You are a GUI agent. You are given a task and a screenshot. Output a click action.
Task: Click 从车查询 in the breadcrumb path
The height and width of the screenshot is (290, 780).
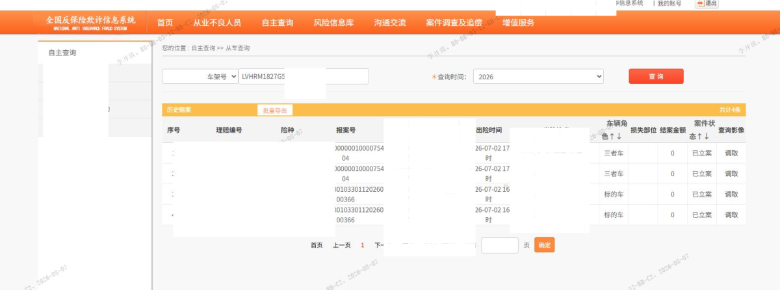[x=238, y=48]
